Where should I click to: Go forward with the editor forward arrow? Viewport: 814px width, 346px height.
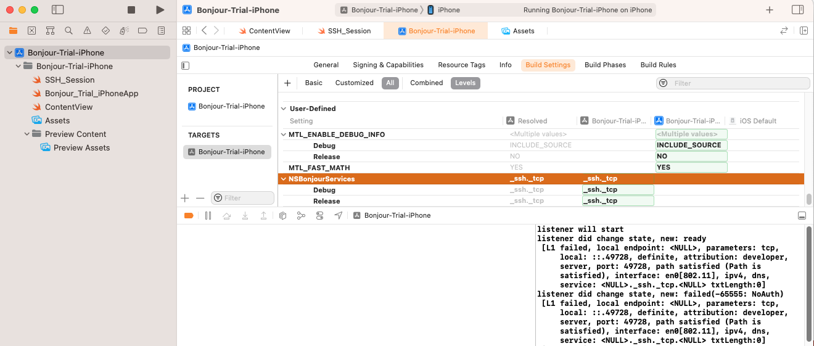(x=216, y=30)
